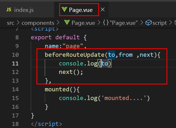
Task: Click the Vue logo icon on Page.vue tab
Action: [x=64, y=10]
